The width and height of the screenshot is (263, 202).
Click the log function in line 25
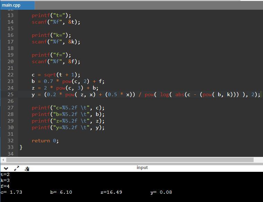[164, 94]
